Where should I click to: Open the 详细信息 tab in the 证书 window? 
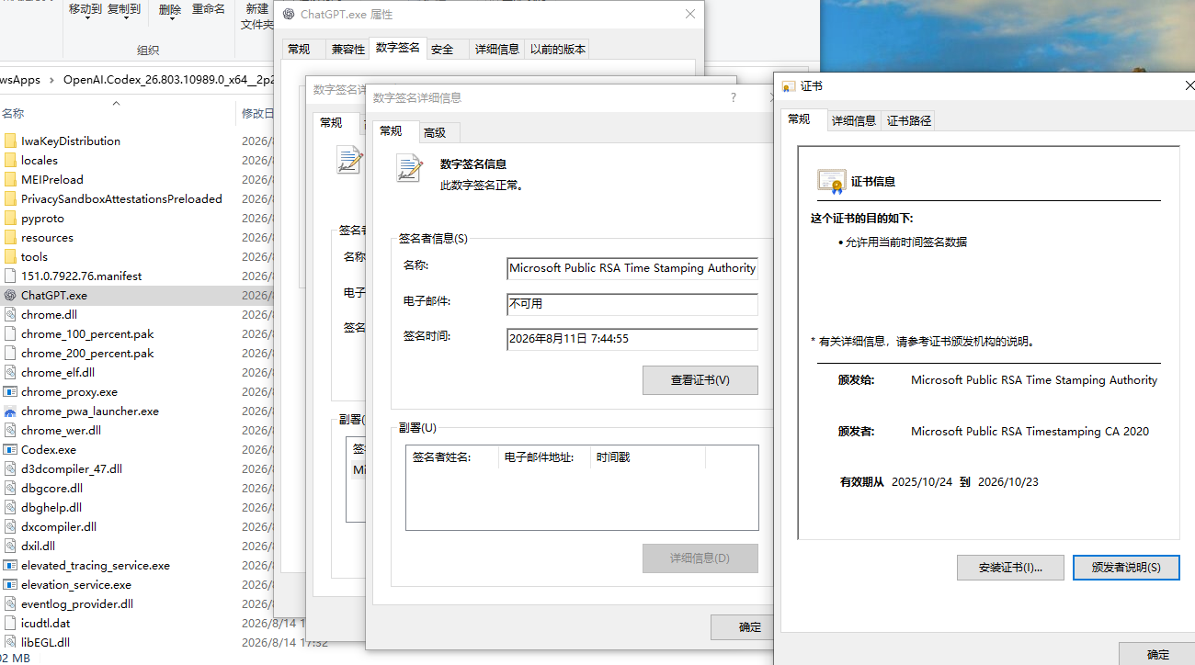(x=854, y=120)
